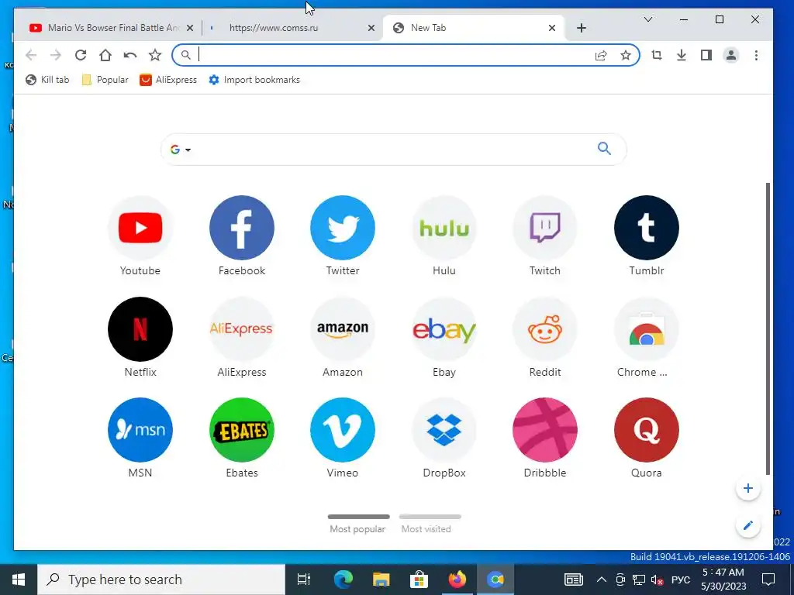
Task: Expand the tab search chevron
Action: click(648, 19)
